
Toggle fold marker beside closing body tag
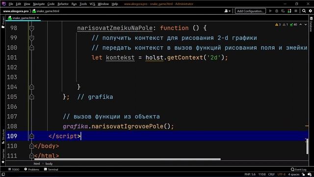(x=31, y=146)
